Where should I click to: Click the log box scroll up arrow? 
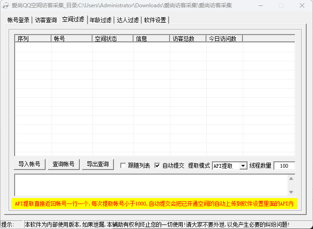[292, 179]
